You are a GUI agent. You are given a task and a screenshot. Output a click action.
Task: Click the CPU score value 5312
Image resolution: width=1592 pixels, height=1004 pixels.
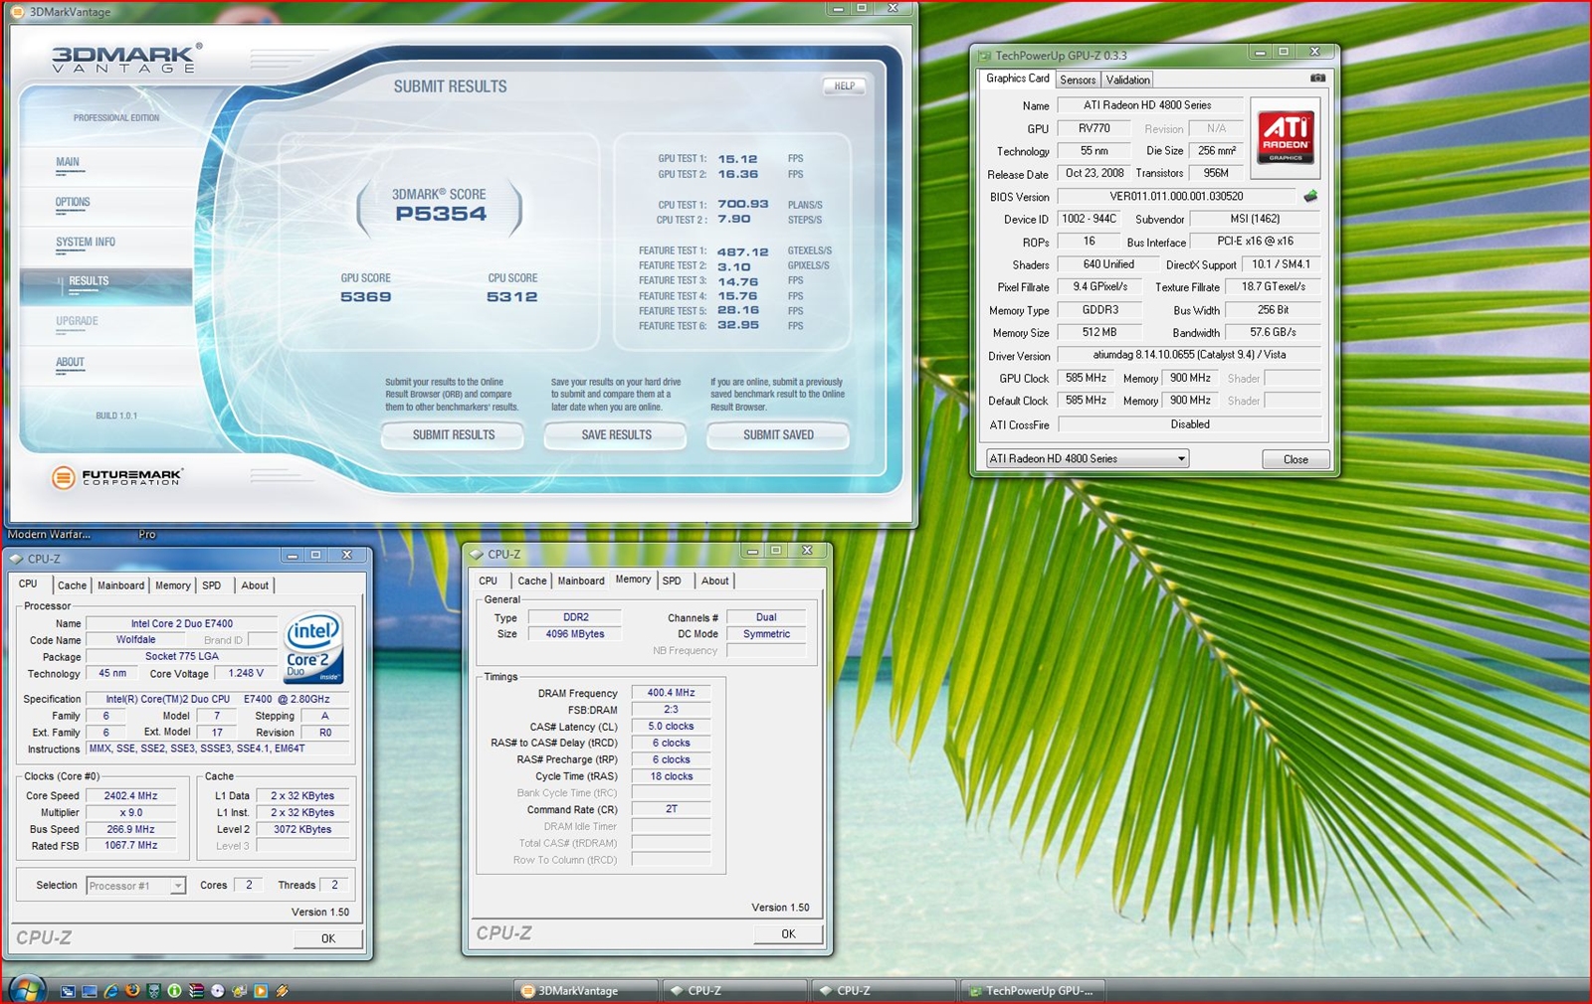click(x=511, y=297)
